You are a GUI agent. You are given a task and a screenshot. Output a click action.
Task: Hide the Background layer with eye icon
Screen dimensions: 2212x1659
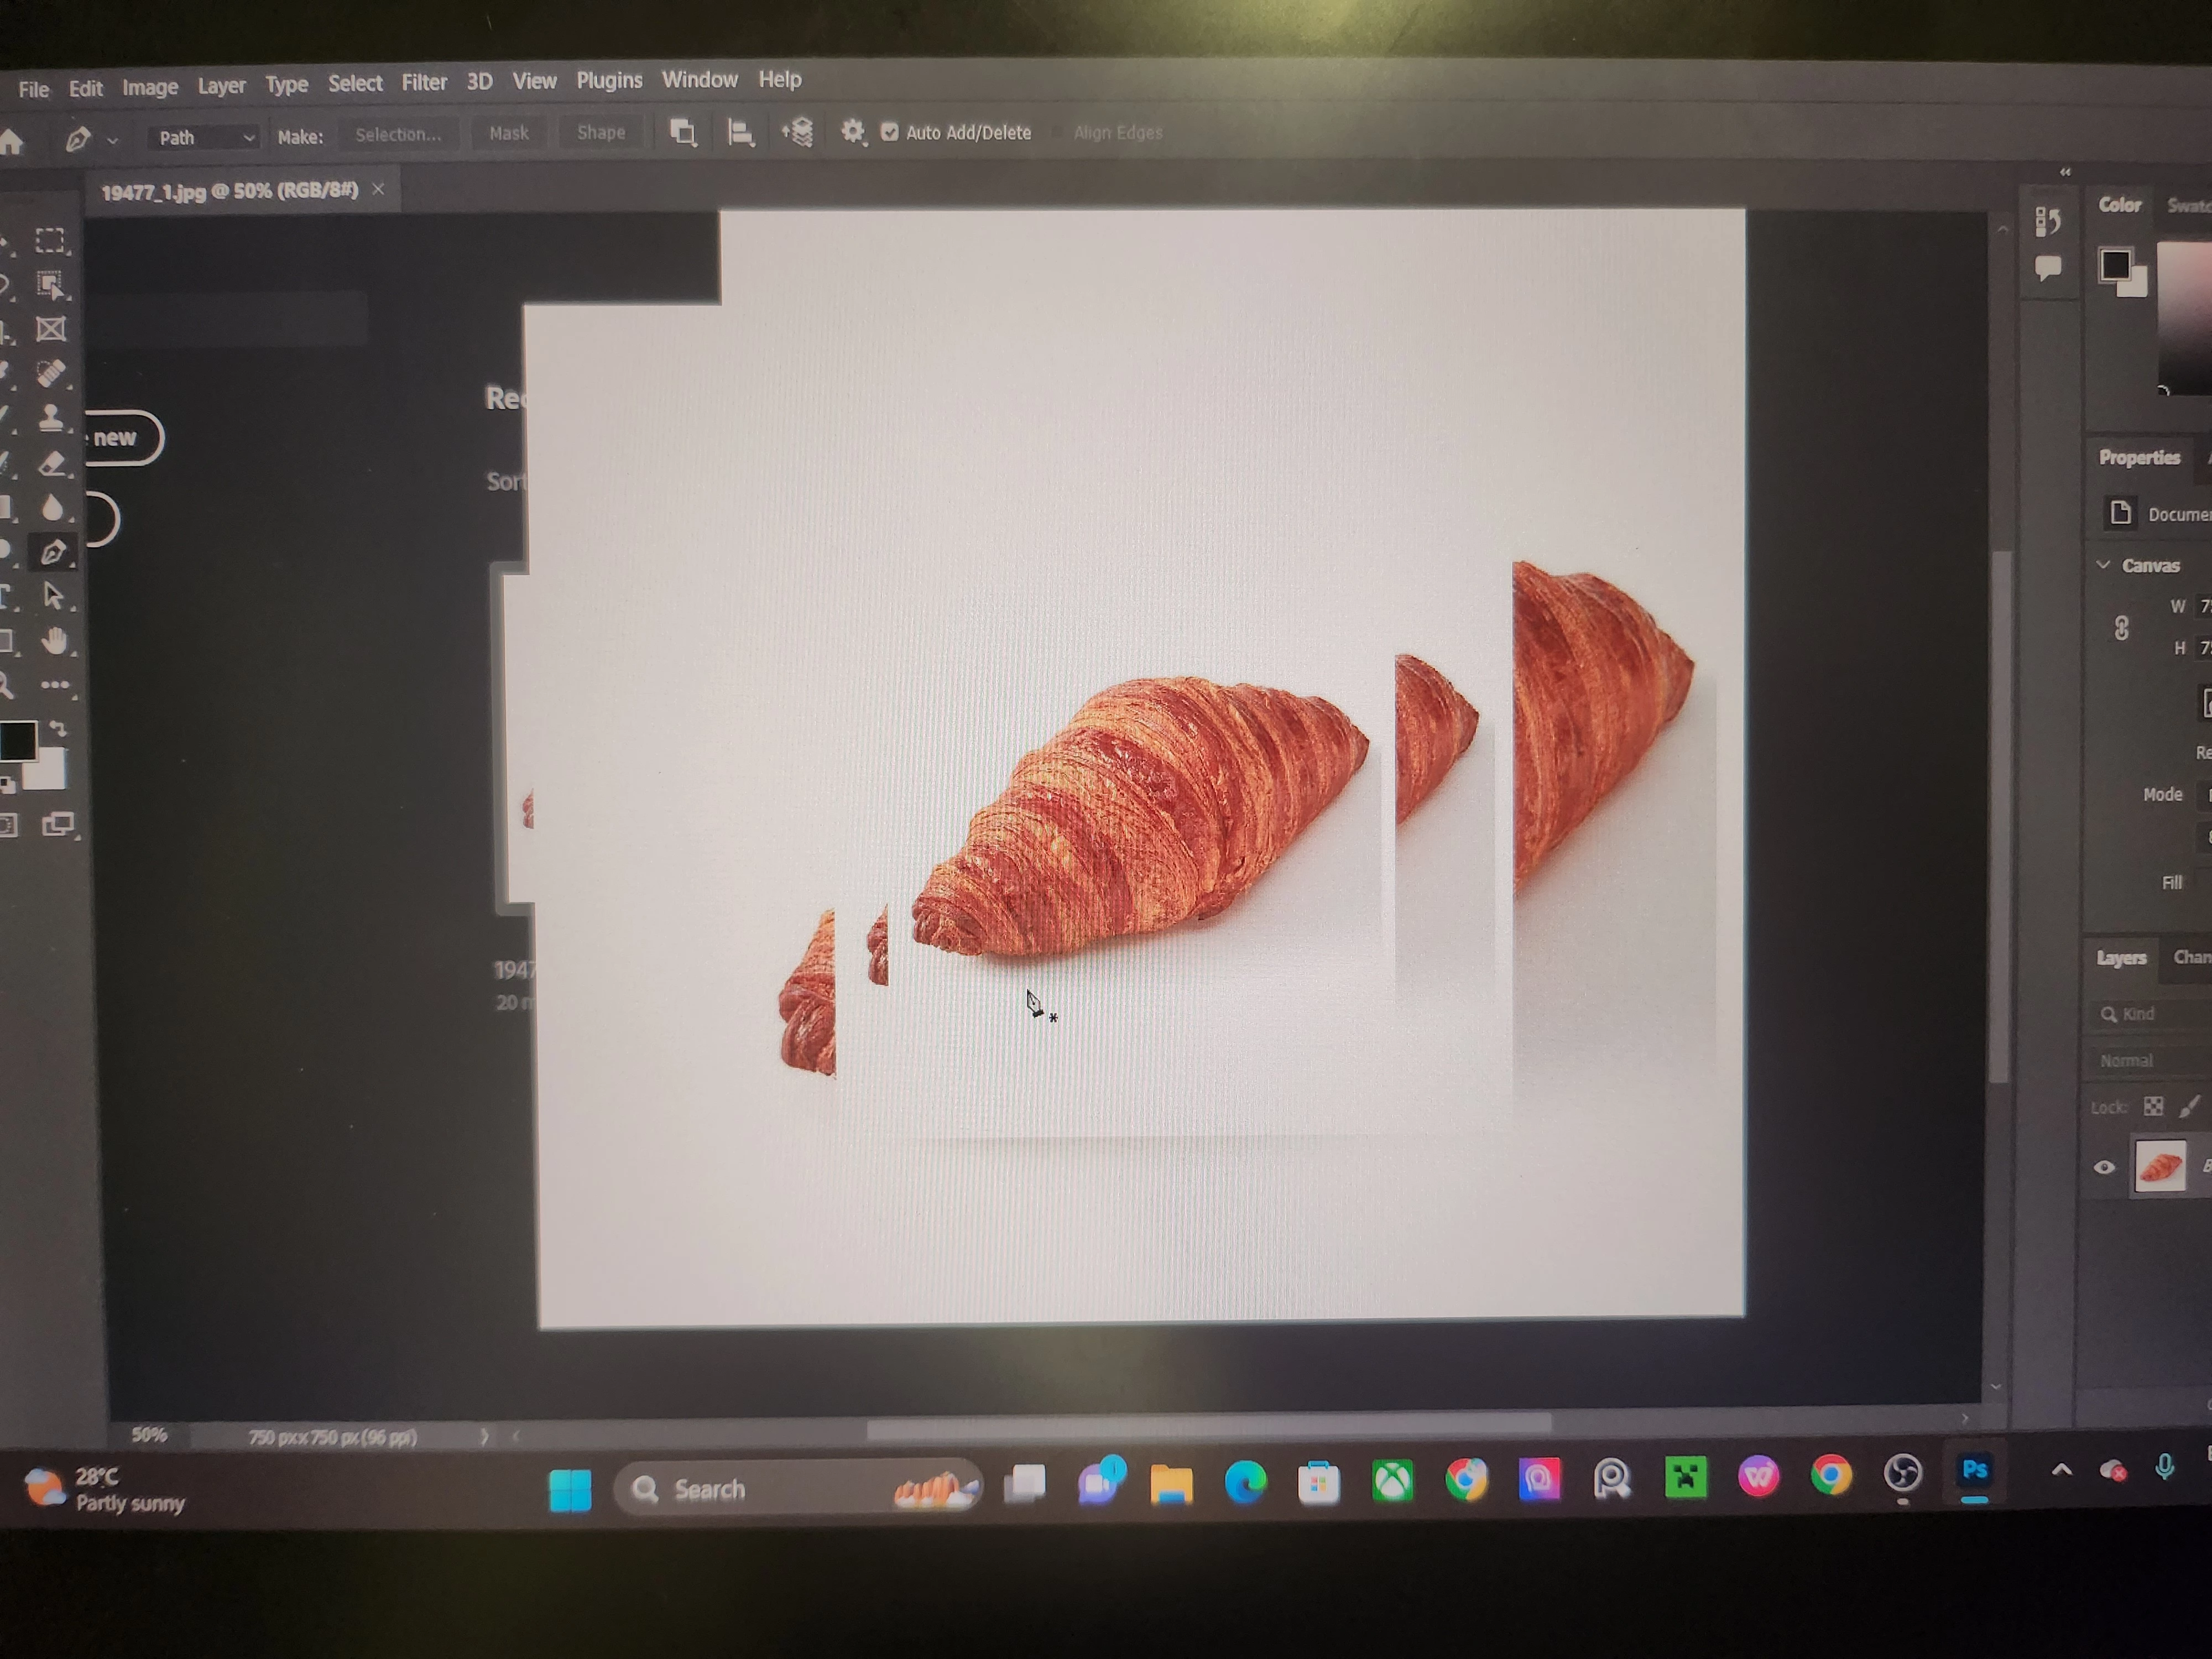tap(2104, 1167)
